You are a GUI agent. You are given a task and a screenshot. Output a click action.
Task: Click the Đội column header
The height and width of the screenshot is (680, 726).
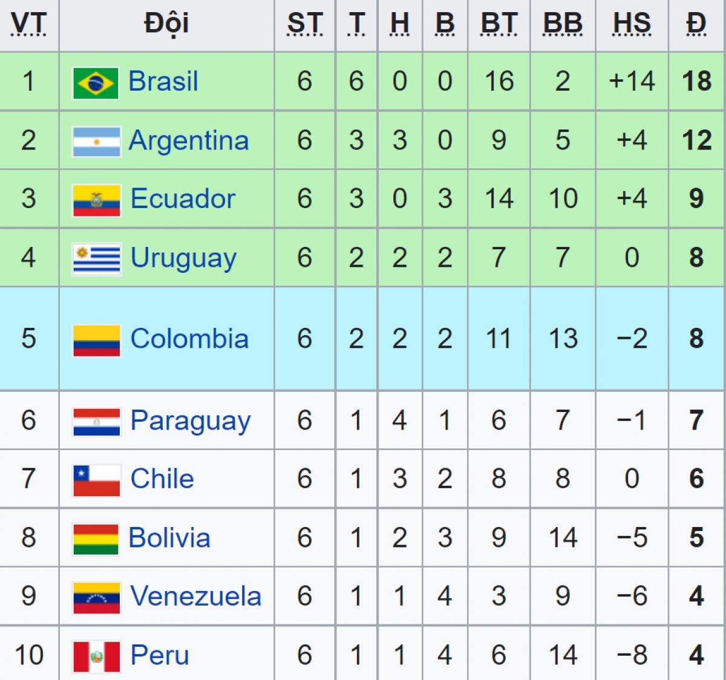tap(166, 25)
